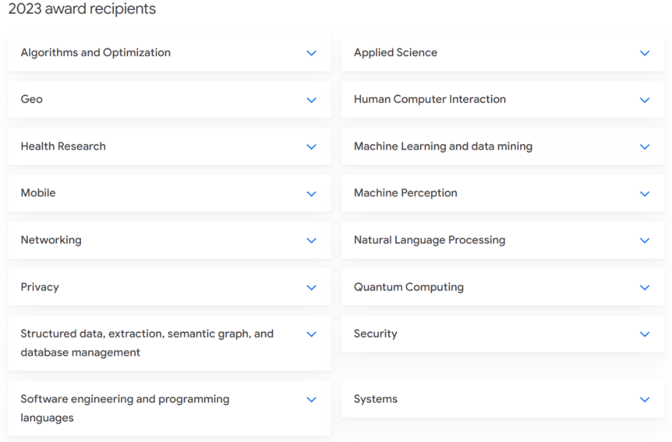Open the Machine Perception chevron
The width and height of the screenshot is (672, 442).
point(645,194)
